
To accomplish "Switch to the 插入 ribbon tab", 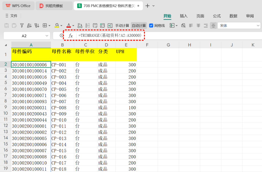I will pyautogui.click(x=184, y=16).
